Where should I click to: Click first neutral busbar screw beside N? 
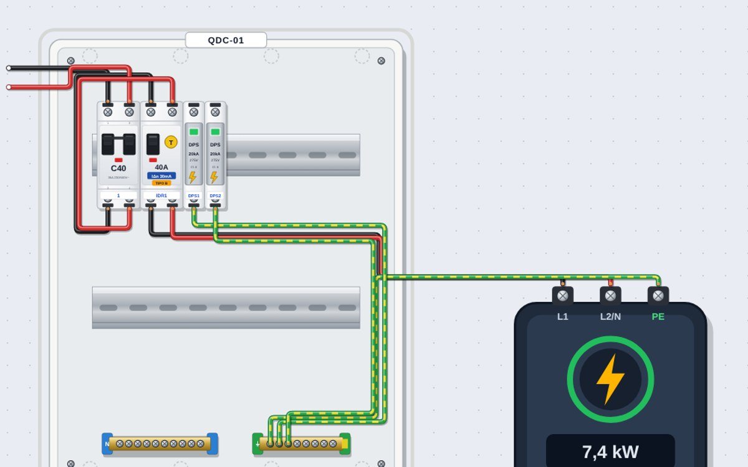pos(120,444)
